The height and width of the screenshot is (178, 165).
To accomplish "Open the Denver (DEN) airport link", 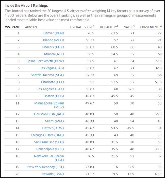I will (x=52, y=33).
